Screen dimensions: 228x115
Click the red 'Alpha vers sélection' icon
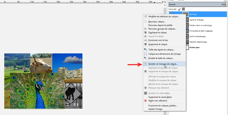pos(146,101)
